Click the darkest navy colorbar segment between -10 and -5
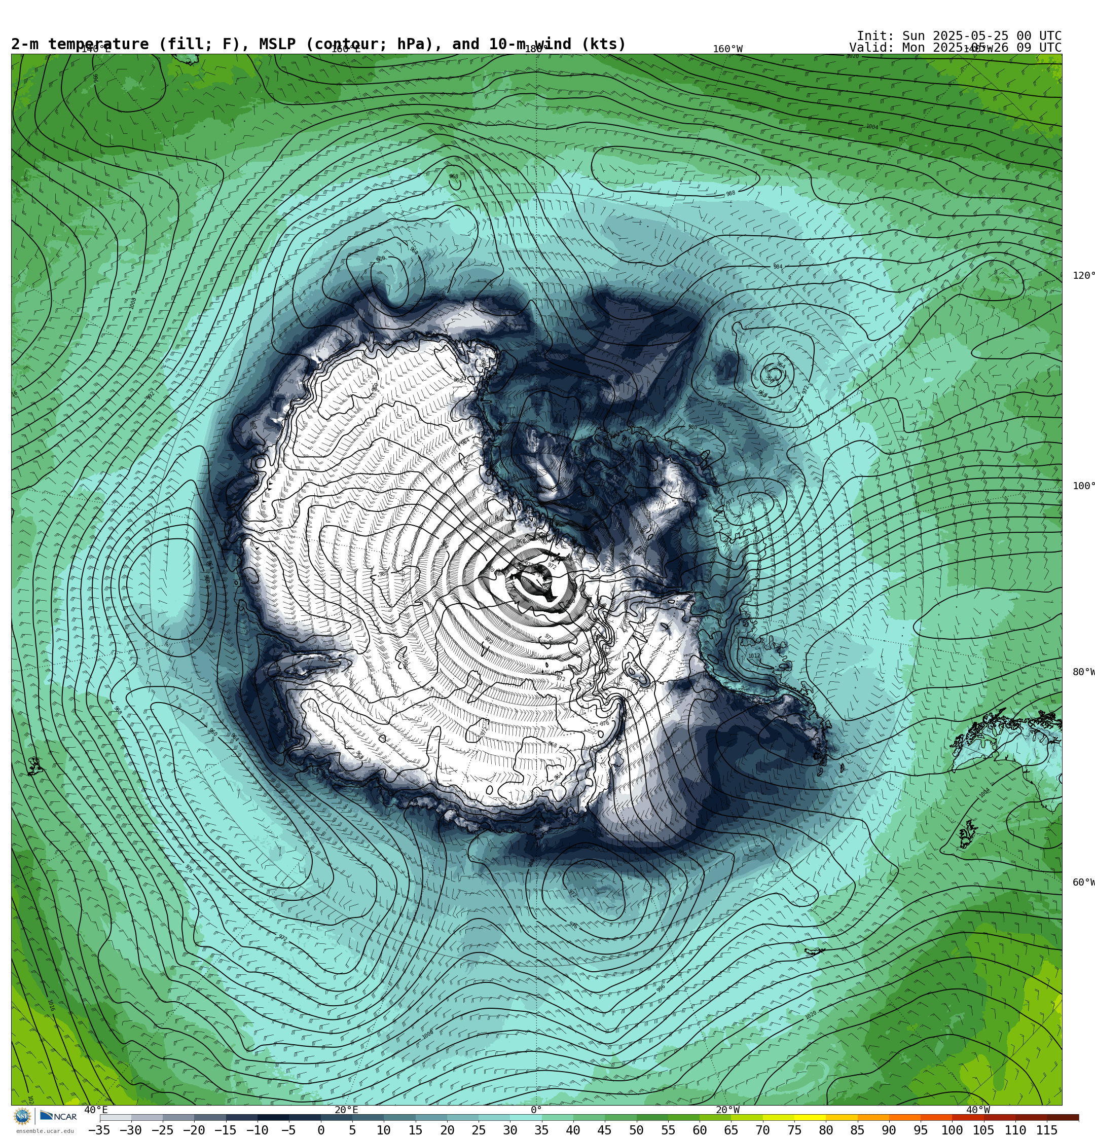 [273, 1118]
